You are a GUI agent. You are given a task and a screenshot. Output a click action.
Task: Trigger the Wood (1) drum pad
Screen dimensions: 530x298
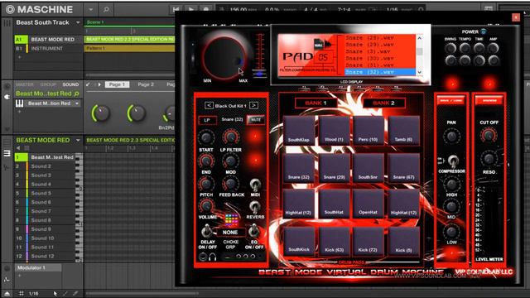(334, 131)
